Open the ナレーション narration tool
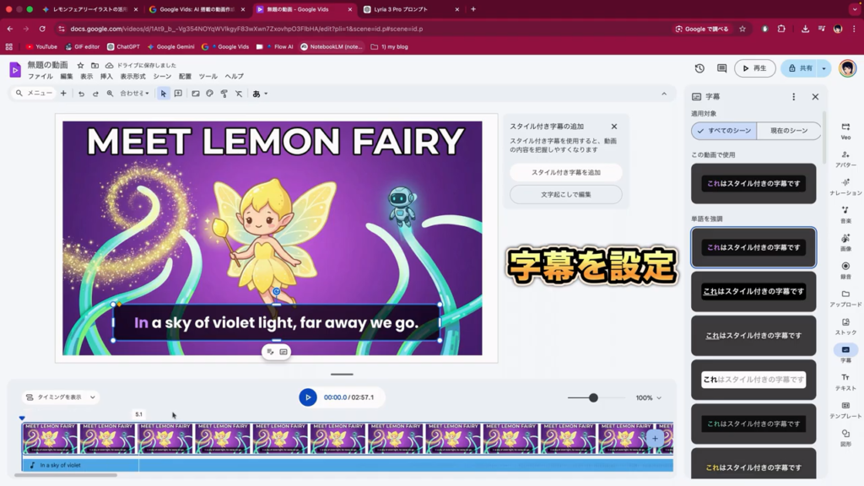864x486 pixels. [845, 186]
